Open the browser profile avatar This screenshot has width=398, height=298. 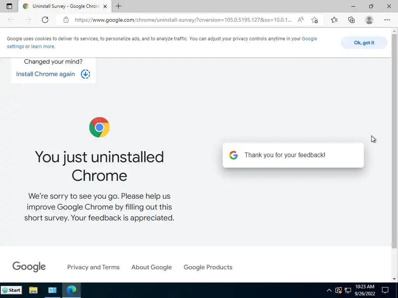(x=369, y=20)
